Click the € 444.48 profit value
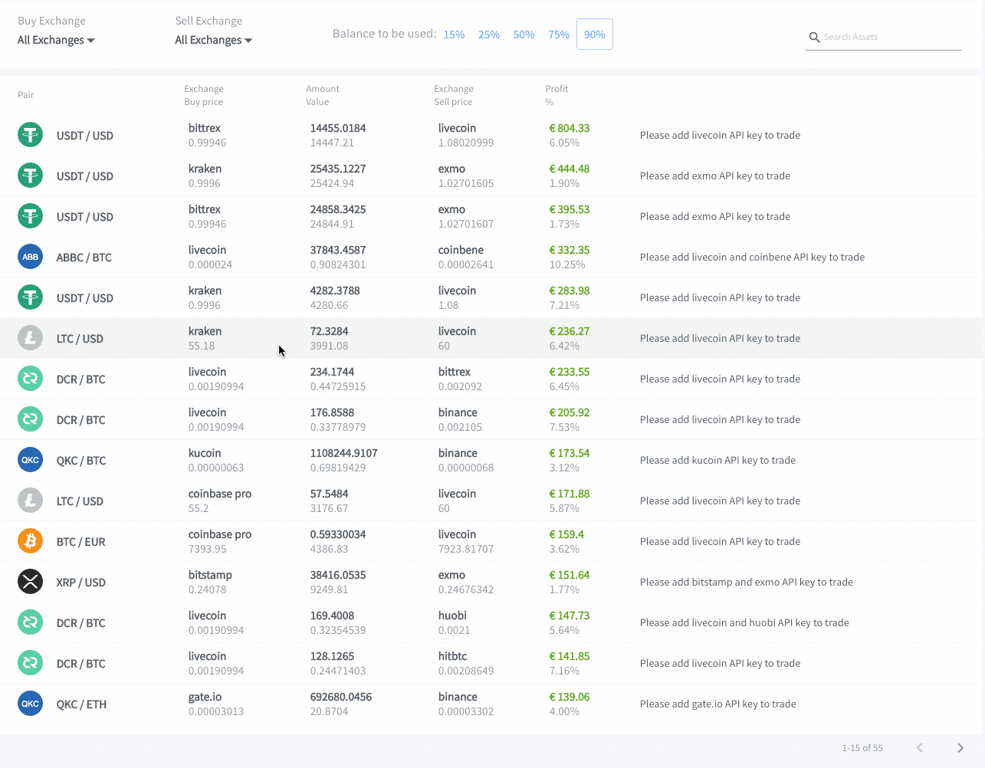The width and height of the screenshot is (985, 768). 570,169
